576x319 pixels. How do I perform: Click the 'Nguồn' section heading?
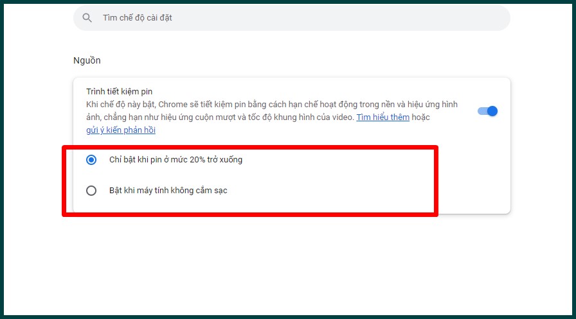point(87,60)
